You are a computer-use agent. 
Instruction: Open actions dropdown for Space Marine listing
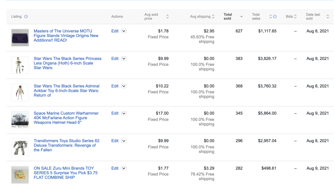tap(124, 113)
